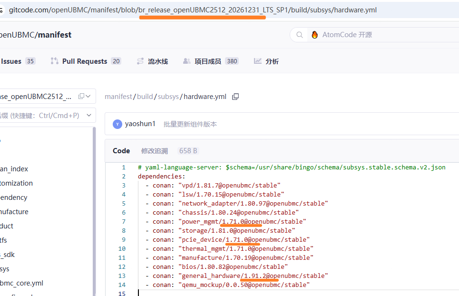Screen dimensions: 459x296
Task: Click the AtomCode flame icon
Action: (x=314, y=35)
